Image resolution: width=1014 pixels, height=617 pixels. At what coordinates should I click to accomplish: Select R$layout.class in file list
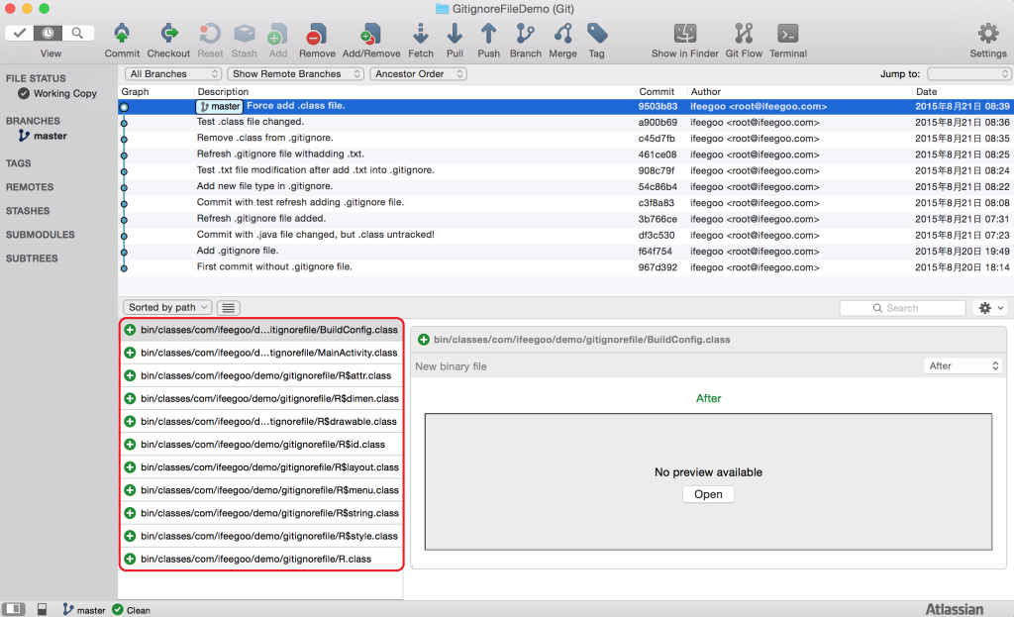point(261,466)
